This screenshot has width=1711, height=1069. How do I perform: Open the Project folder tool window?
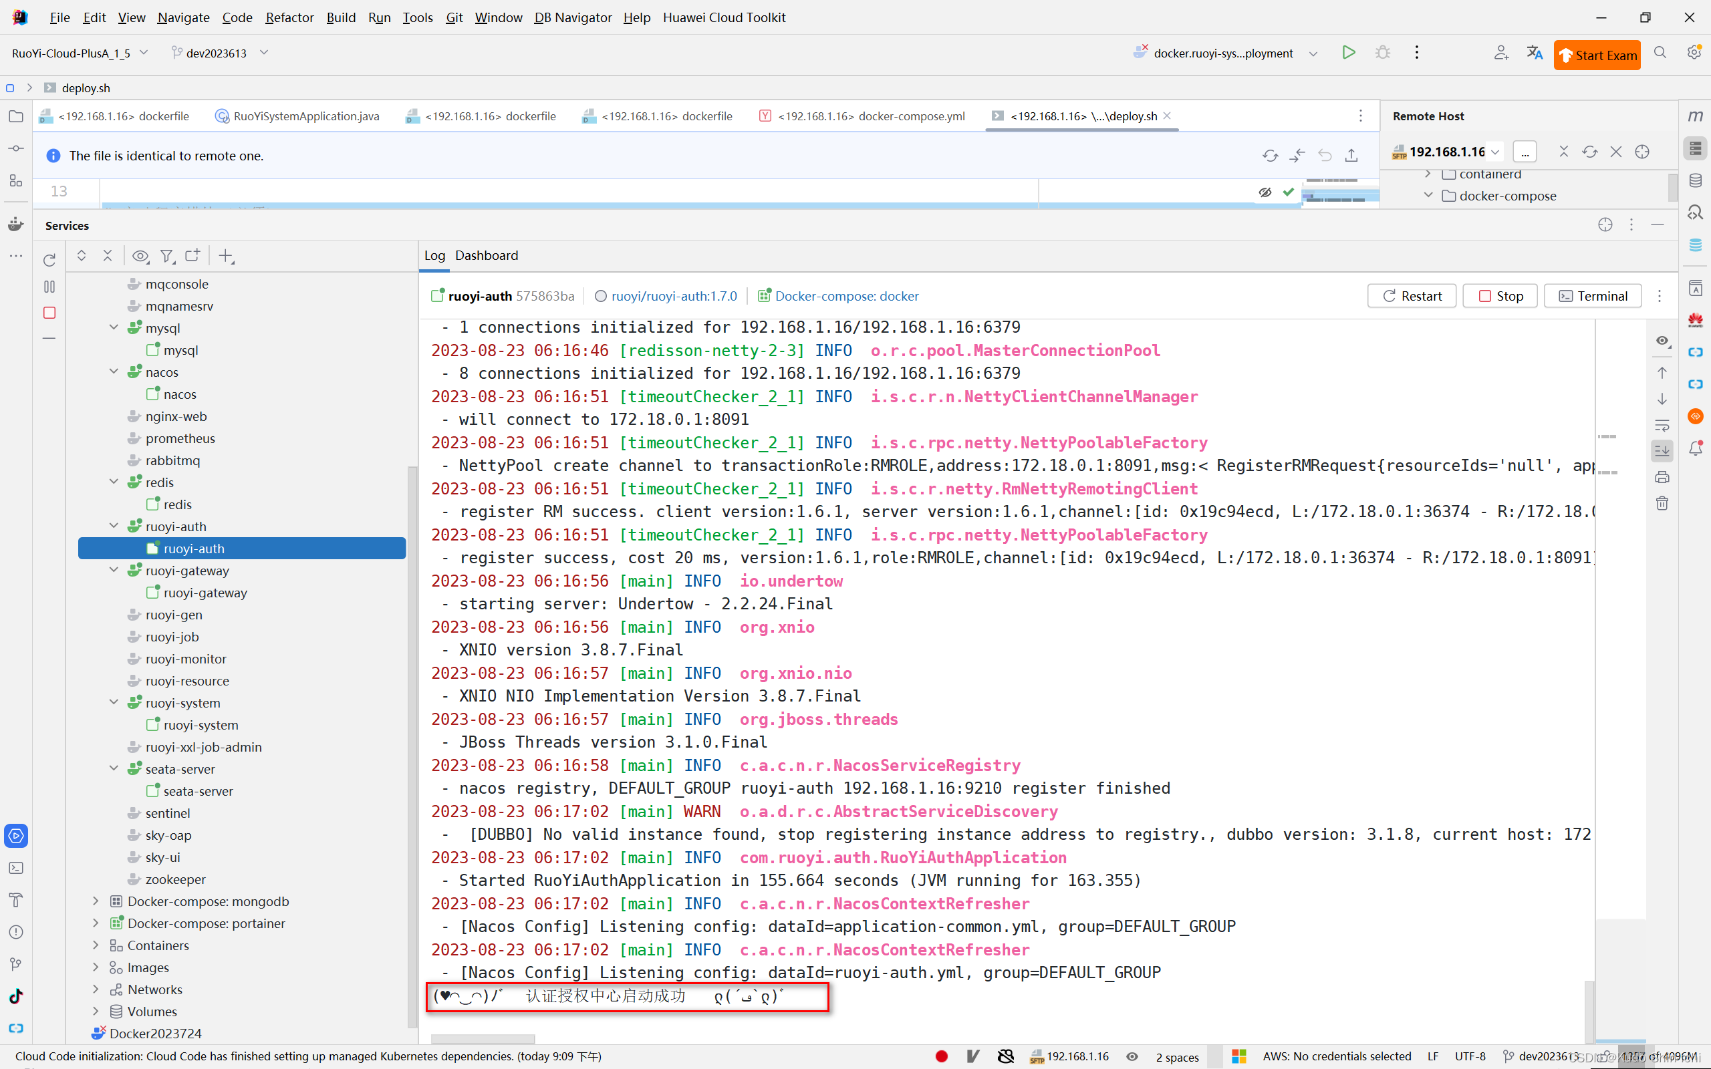pyautogui.click(x=15, y=117)
